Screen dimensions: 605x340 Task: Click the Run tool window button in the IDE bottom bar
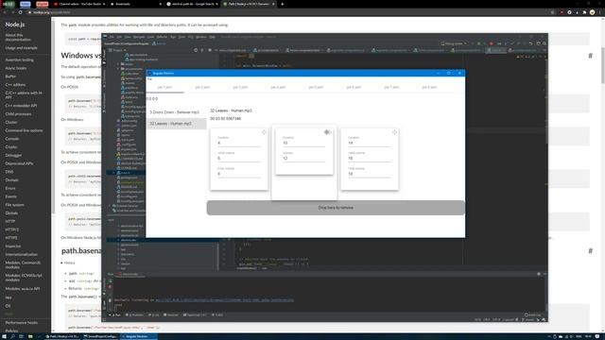pos(115,314)
